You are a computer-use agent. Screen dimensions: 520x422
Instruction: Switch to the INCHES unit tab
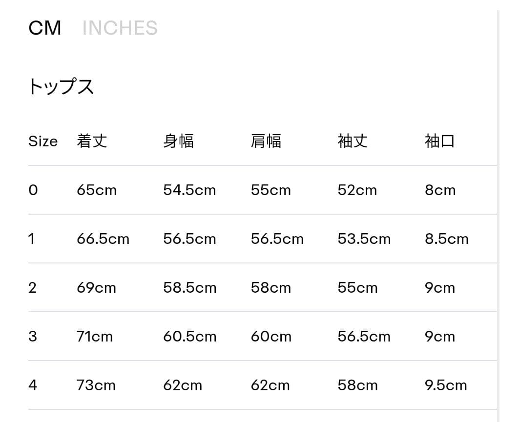pos(120,28)
